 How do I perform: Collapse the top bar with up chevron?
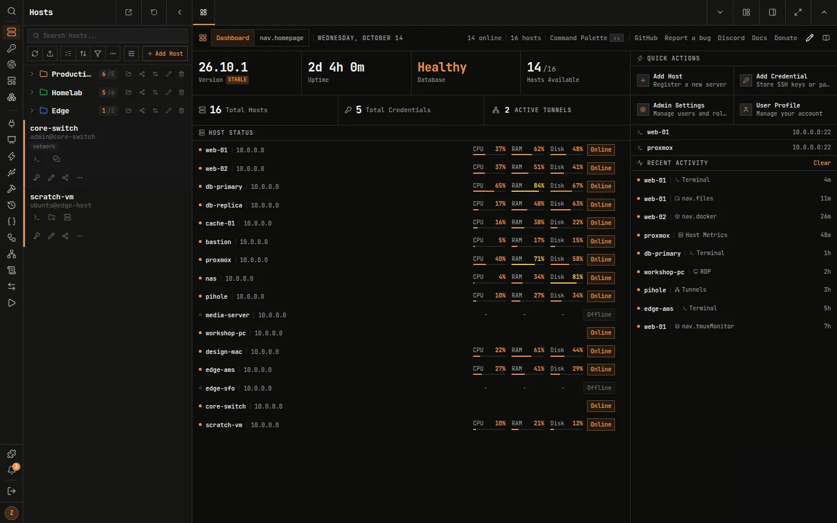click(x=824, y=12)
